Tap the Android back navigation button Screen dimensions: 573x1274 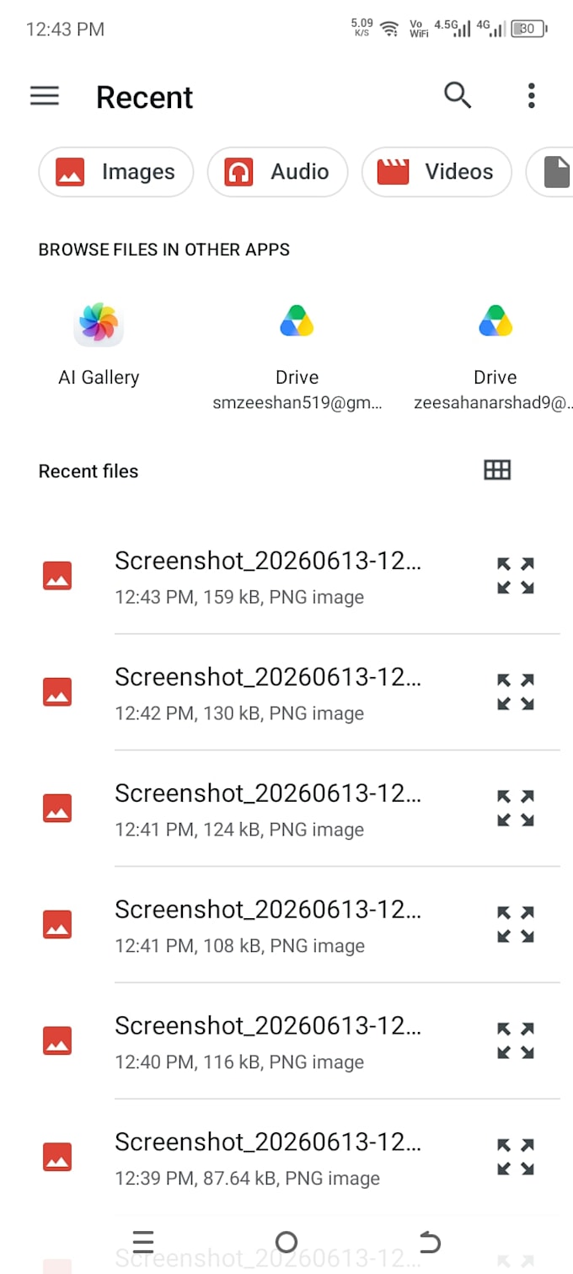(x=430, y=1242)
